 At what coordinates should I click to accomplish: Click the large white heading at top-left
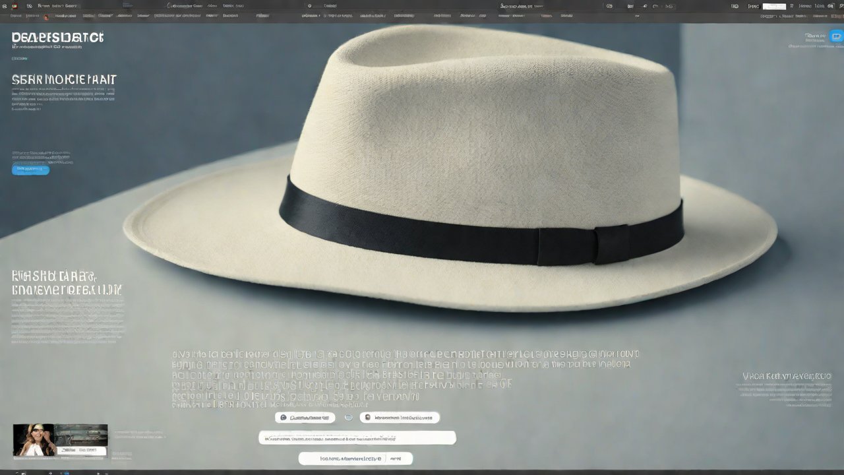[57, 38]
